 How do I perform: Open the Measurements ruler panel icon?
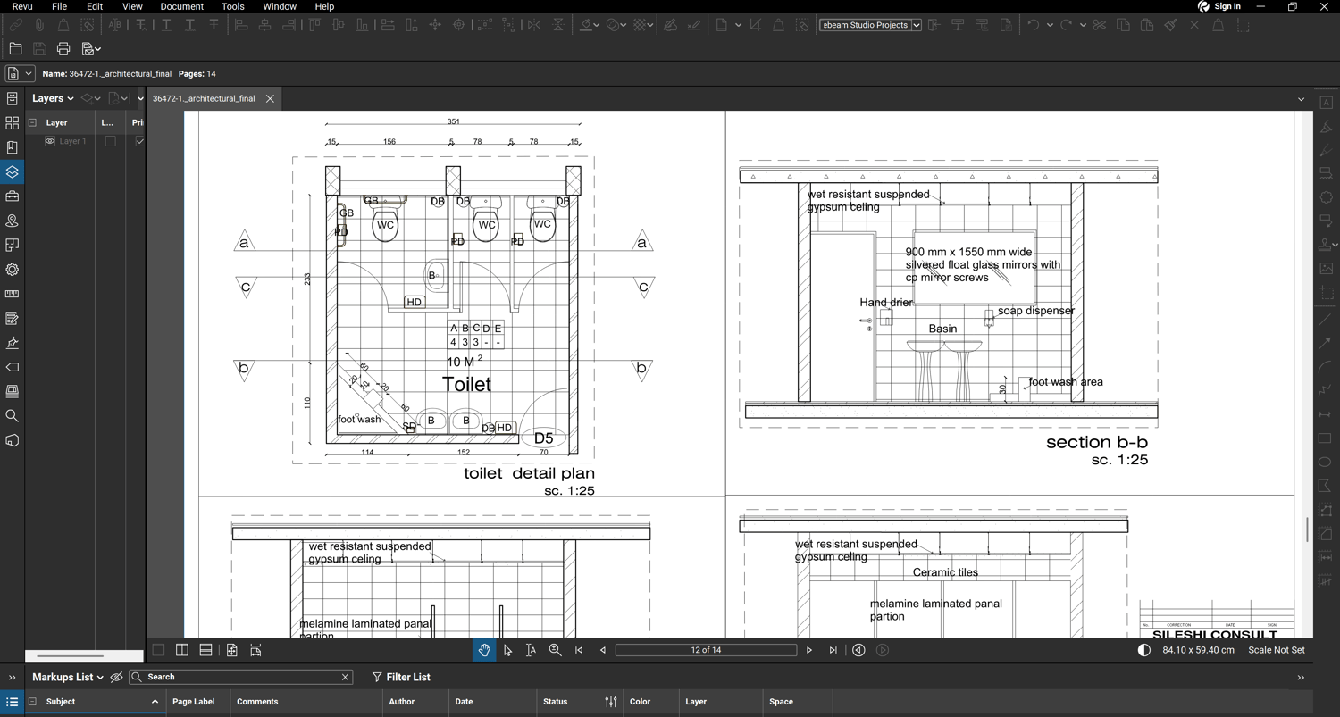coord(12,294)
